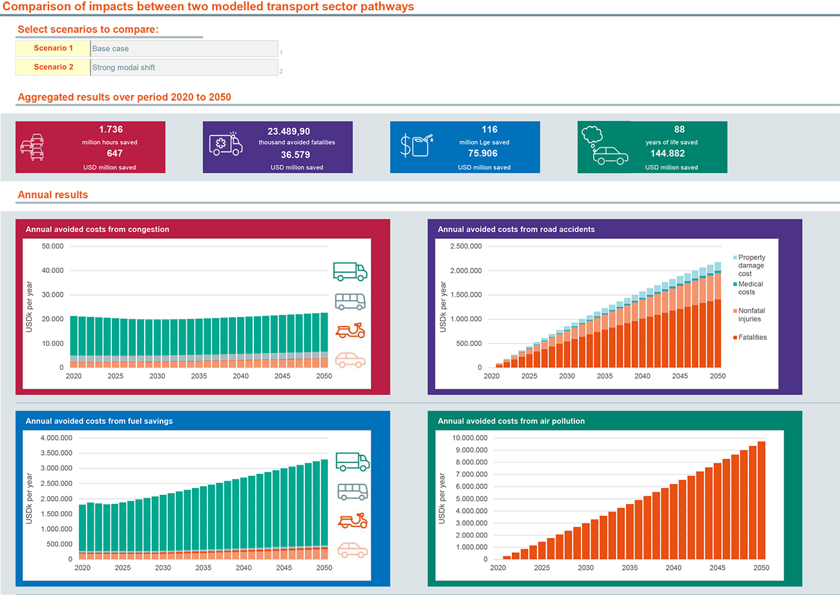Click the car exhaust cloud icon

point(604,146)
